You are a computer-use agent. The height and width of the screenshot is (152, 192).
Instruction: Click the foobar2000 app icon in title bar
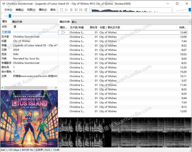(x=3, y=4)
